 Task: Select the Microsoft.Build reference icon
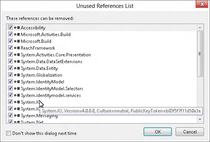click(17, 41)
